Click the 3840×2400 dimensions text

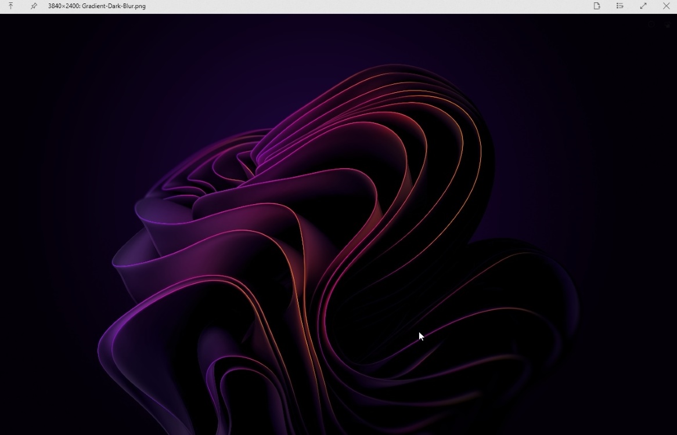click(63, 6)
